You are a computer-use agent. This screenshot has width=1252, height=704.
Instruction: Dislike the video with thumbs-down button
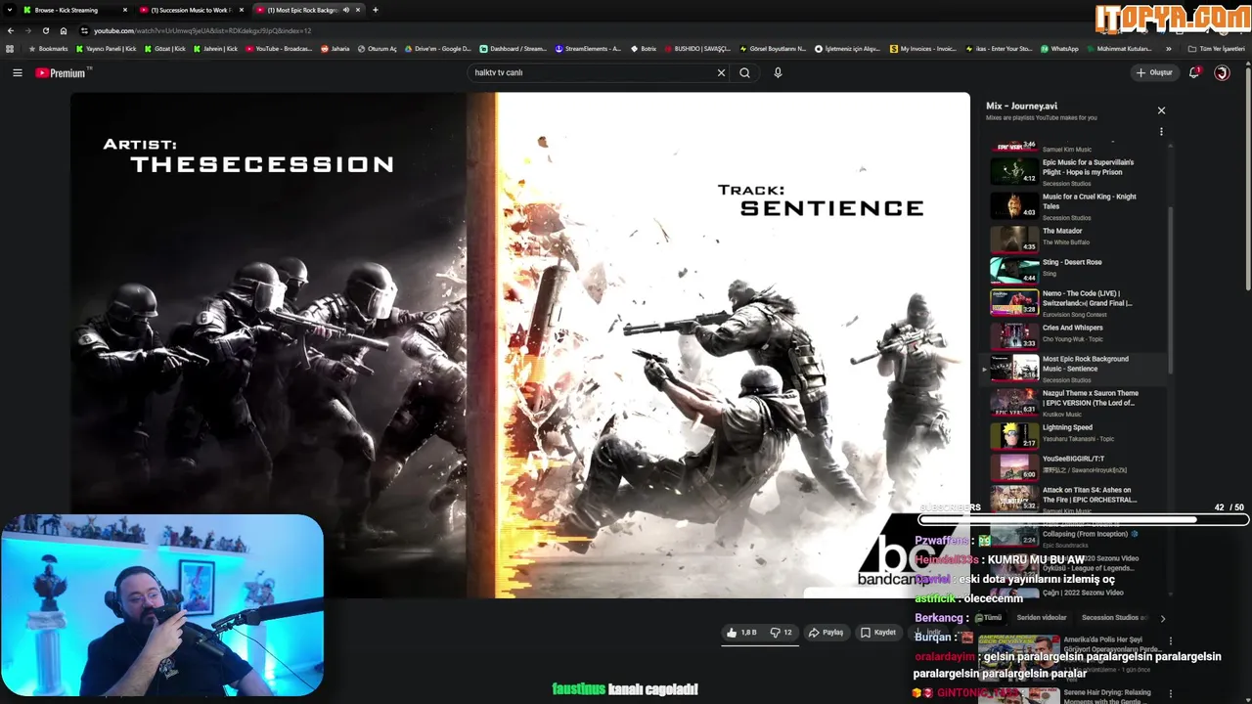coord(781,633)
